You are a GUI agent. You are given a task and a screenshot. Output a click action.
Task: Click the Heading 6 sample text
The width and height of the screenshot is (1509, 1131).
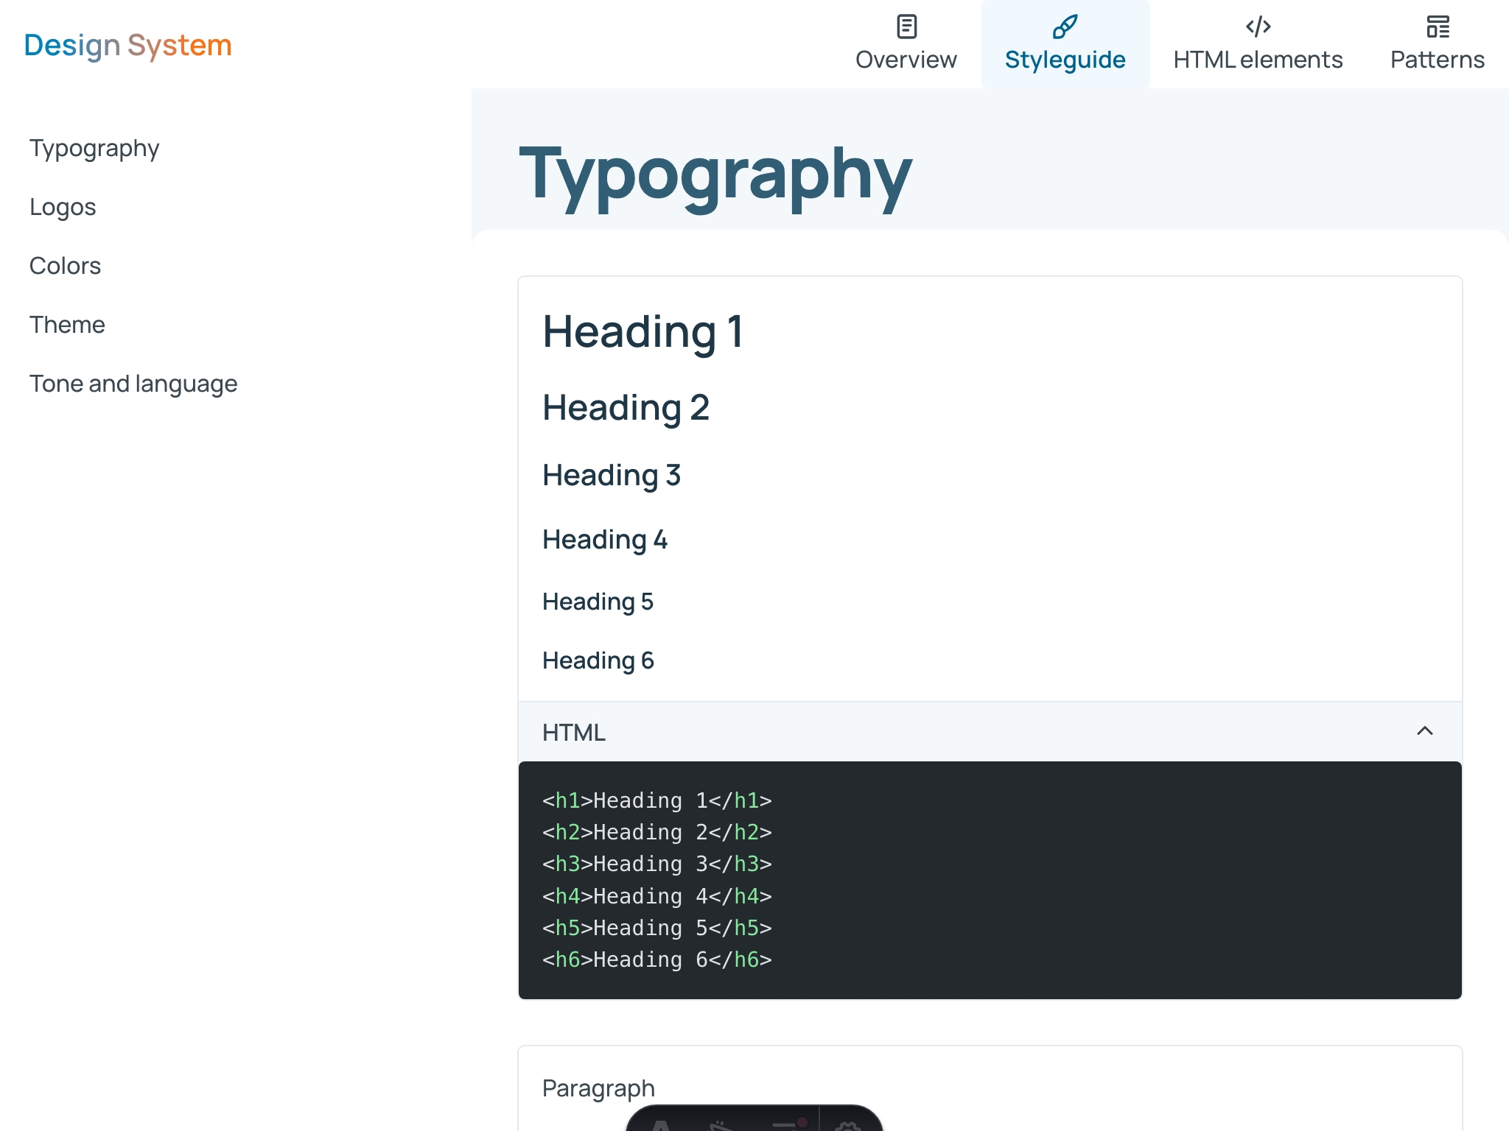pyautogui.click(x=598, y=661)
